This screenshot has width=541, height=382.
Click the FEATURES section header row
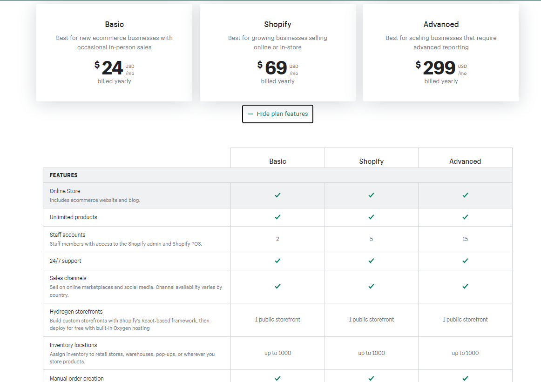pos(64,175)
